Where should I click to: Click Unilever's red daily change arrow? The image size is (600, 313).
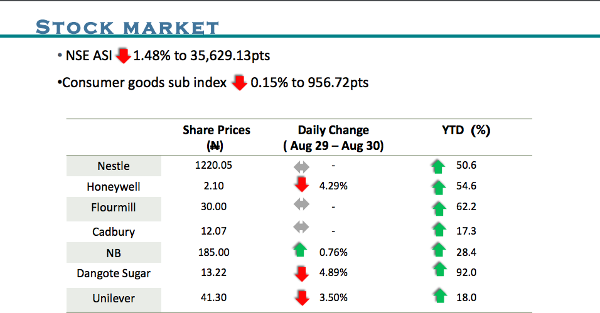[x=302, y=297]
